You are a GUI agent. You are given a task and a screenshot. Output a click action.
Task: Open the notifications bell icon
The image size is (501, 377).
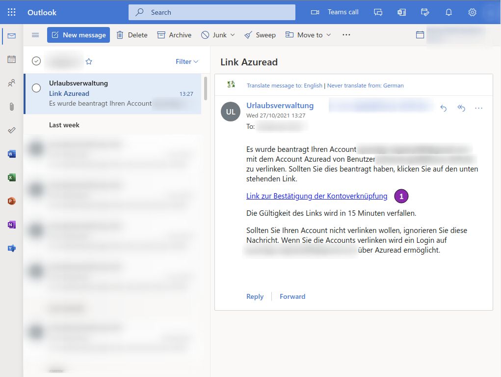448,12
